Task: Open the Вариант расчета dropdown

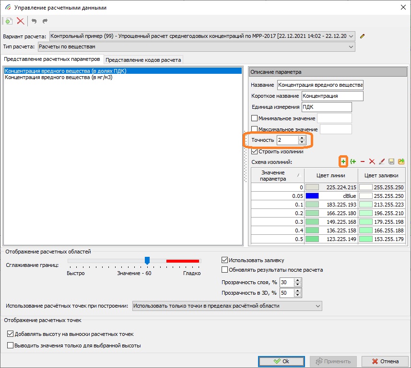Action: point(352,36)
